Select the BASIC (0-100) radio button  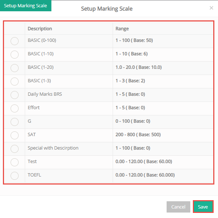(x=15, y=41)
